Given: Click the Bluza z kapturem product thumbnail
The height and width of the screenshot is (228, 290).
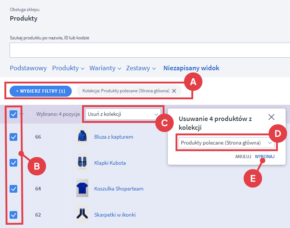Looking at the screenshot, I should coord(82,137).
